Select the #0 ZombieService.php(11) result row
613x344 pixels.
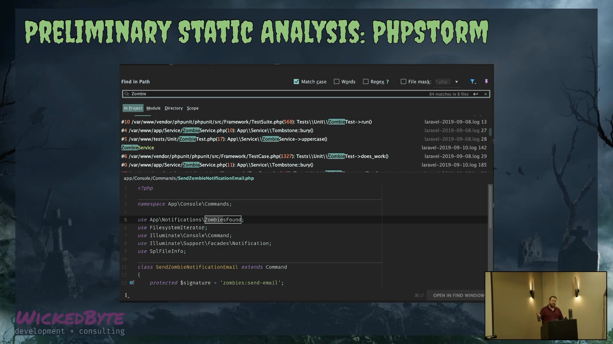(304, 165)
